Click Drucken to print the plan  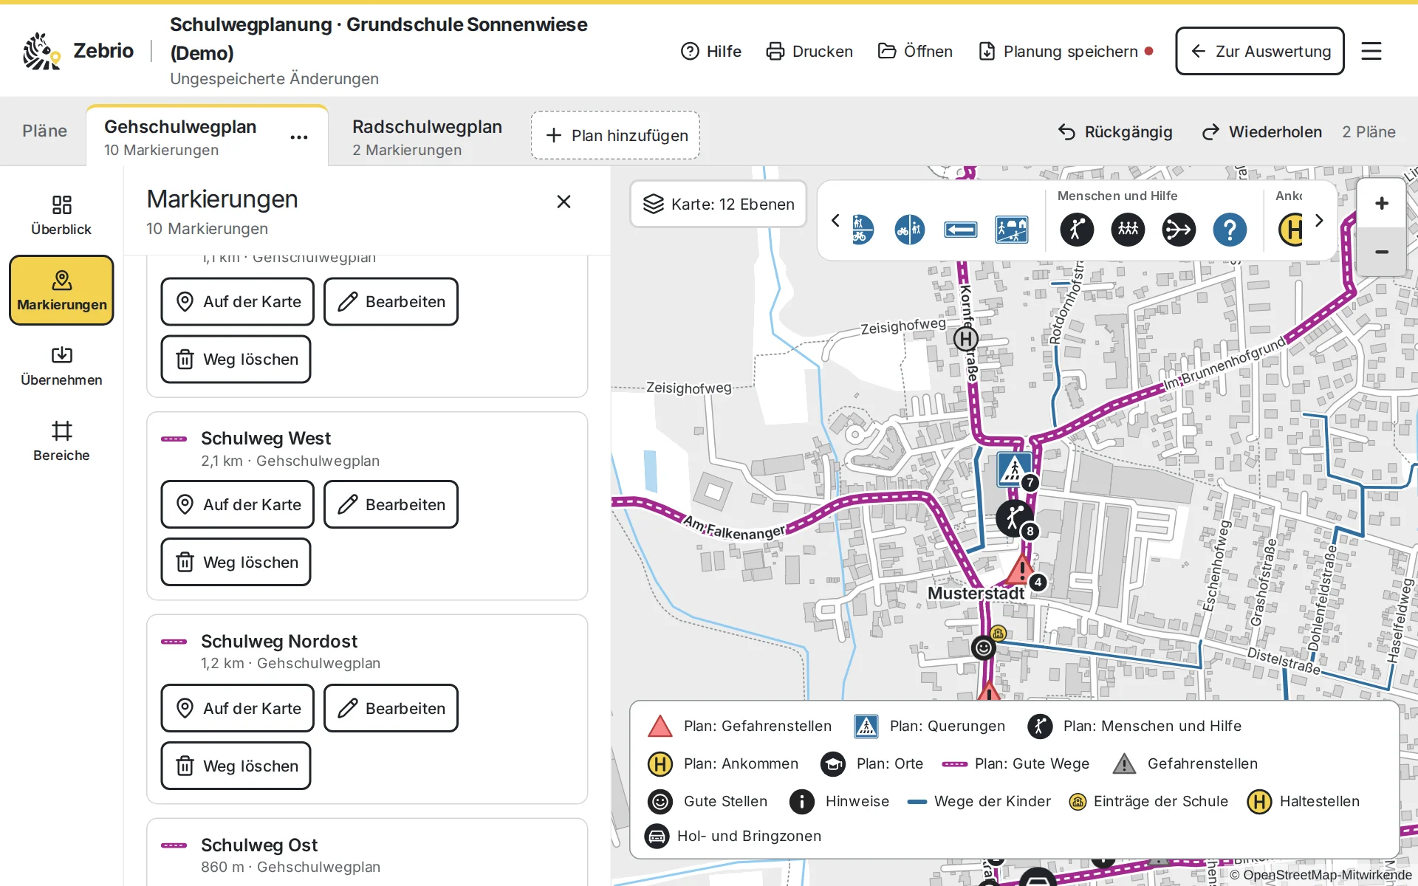click(809, 51)
